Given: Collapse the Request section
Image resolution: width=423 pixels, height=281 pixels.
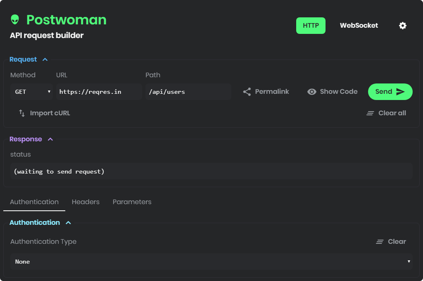Looking at the screenshot, I should coord(45,59).
